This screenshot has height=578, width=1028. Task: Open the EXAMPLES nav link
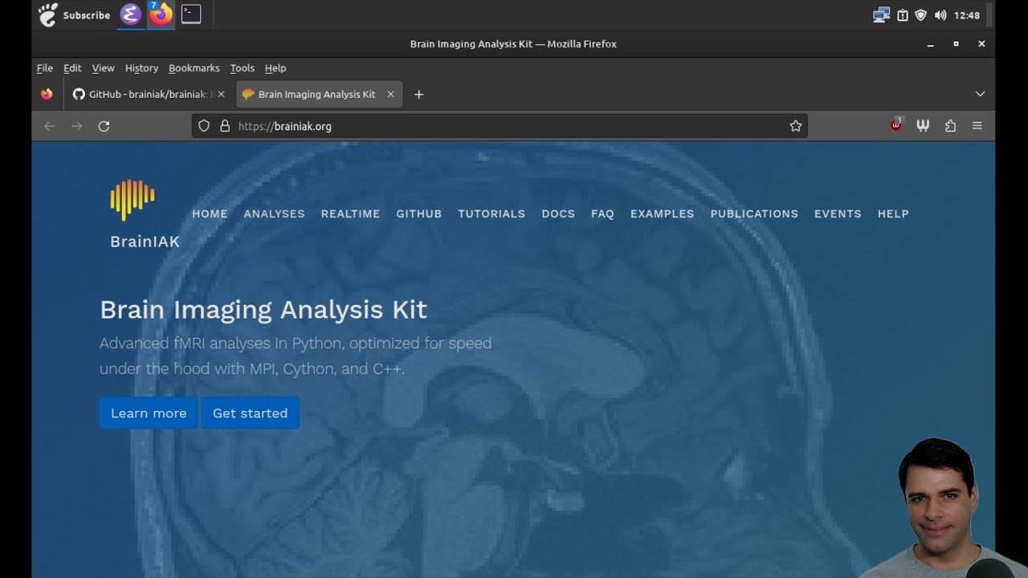click(662, 214)
